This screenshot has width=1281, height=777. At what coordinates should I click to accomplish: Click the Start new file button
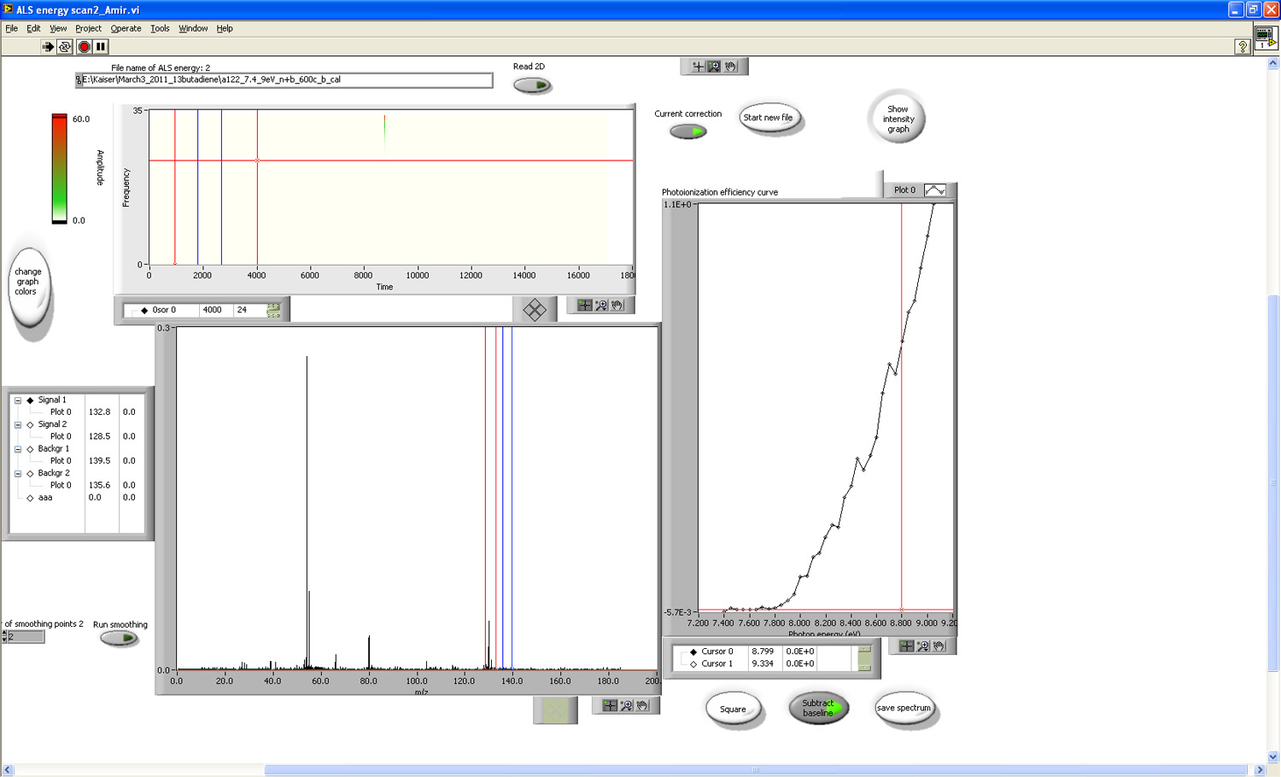[769, 118]
